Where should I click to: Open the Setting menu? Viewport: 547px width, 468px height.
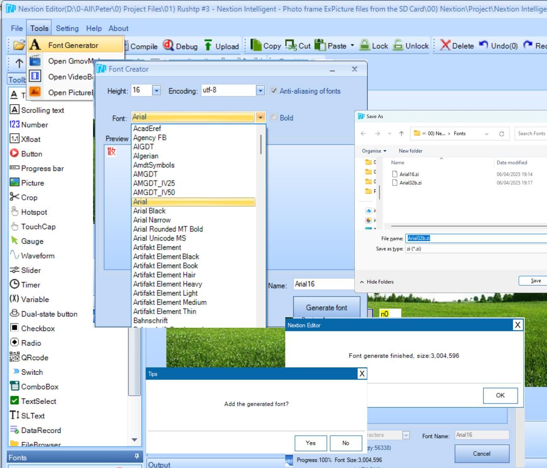tap(67, 28)
